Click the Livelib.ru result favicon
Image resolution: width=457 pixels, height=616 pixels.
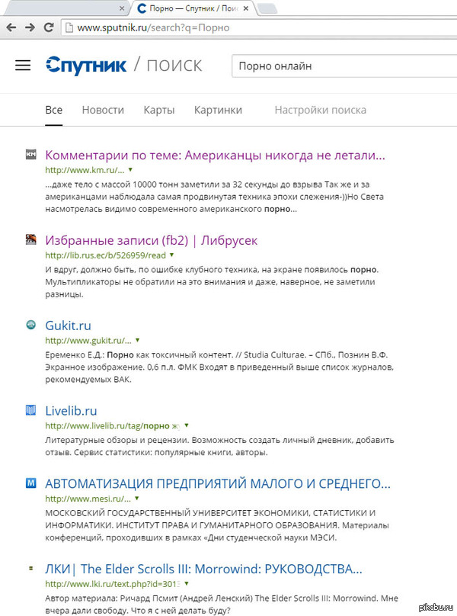[x=30, y=410]
